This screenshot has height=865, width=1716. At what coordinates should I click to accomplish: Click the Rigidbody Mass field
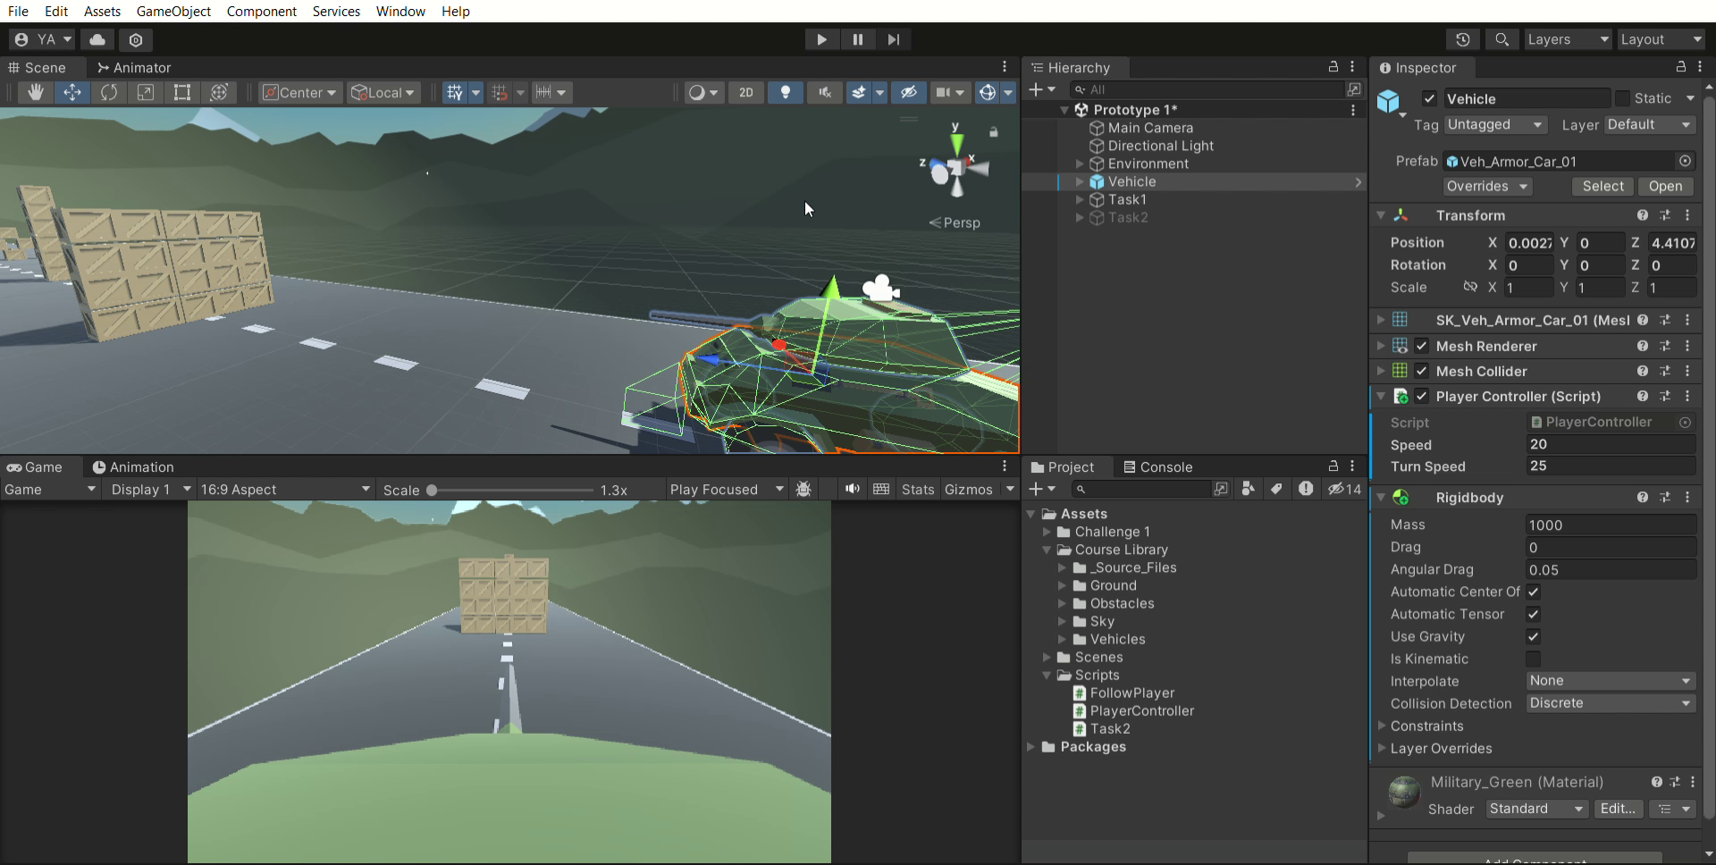point(1610,525)
